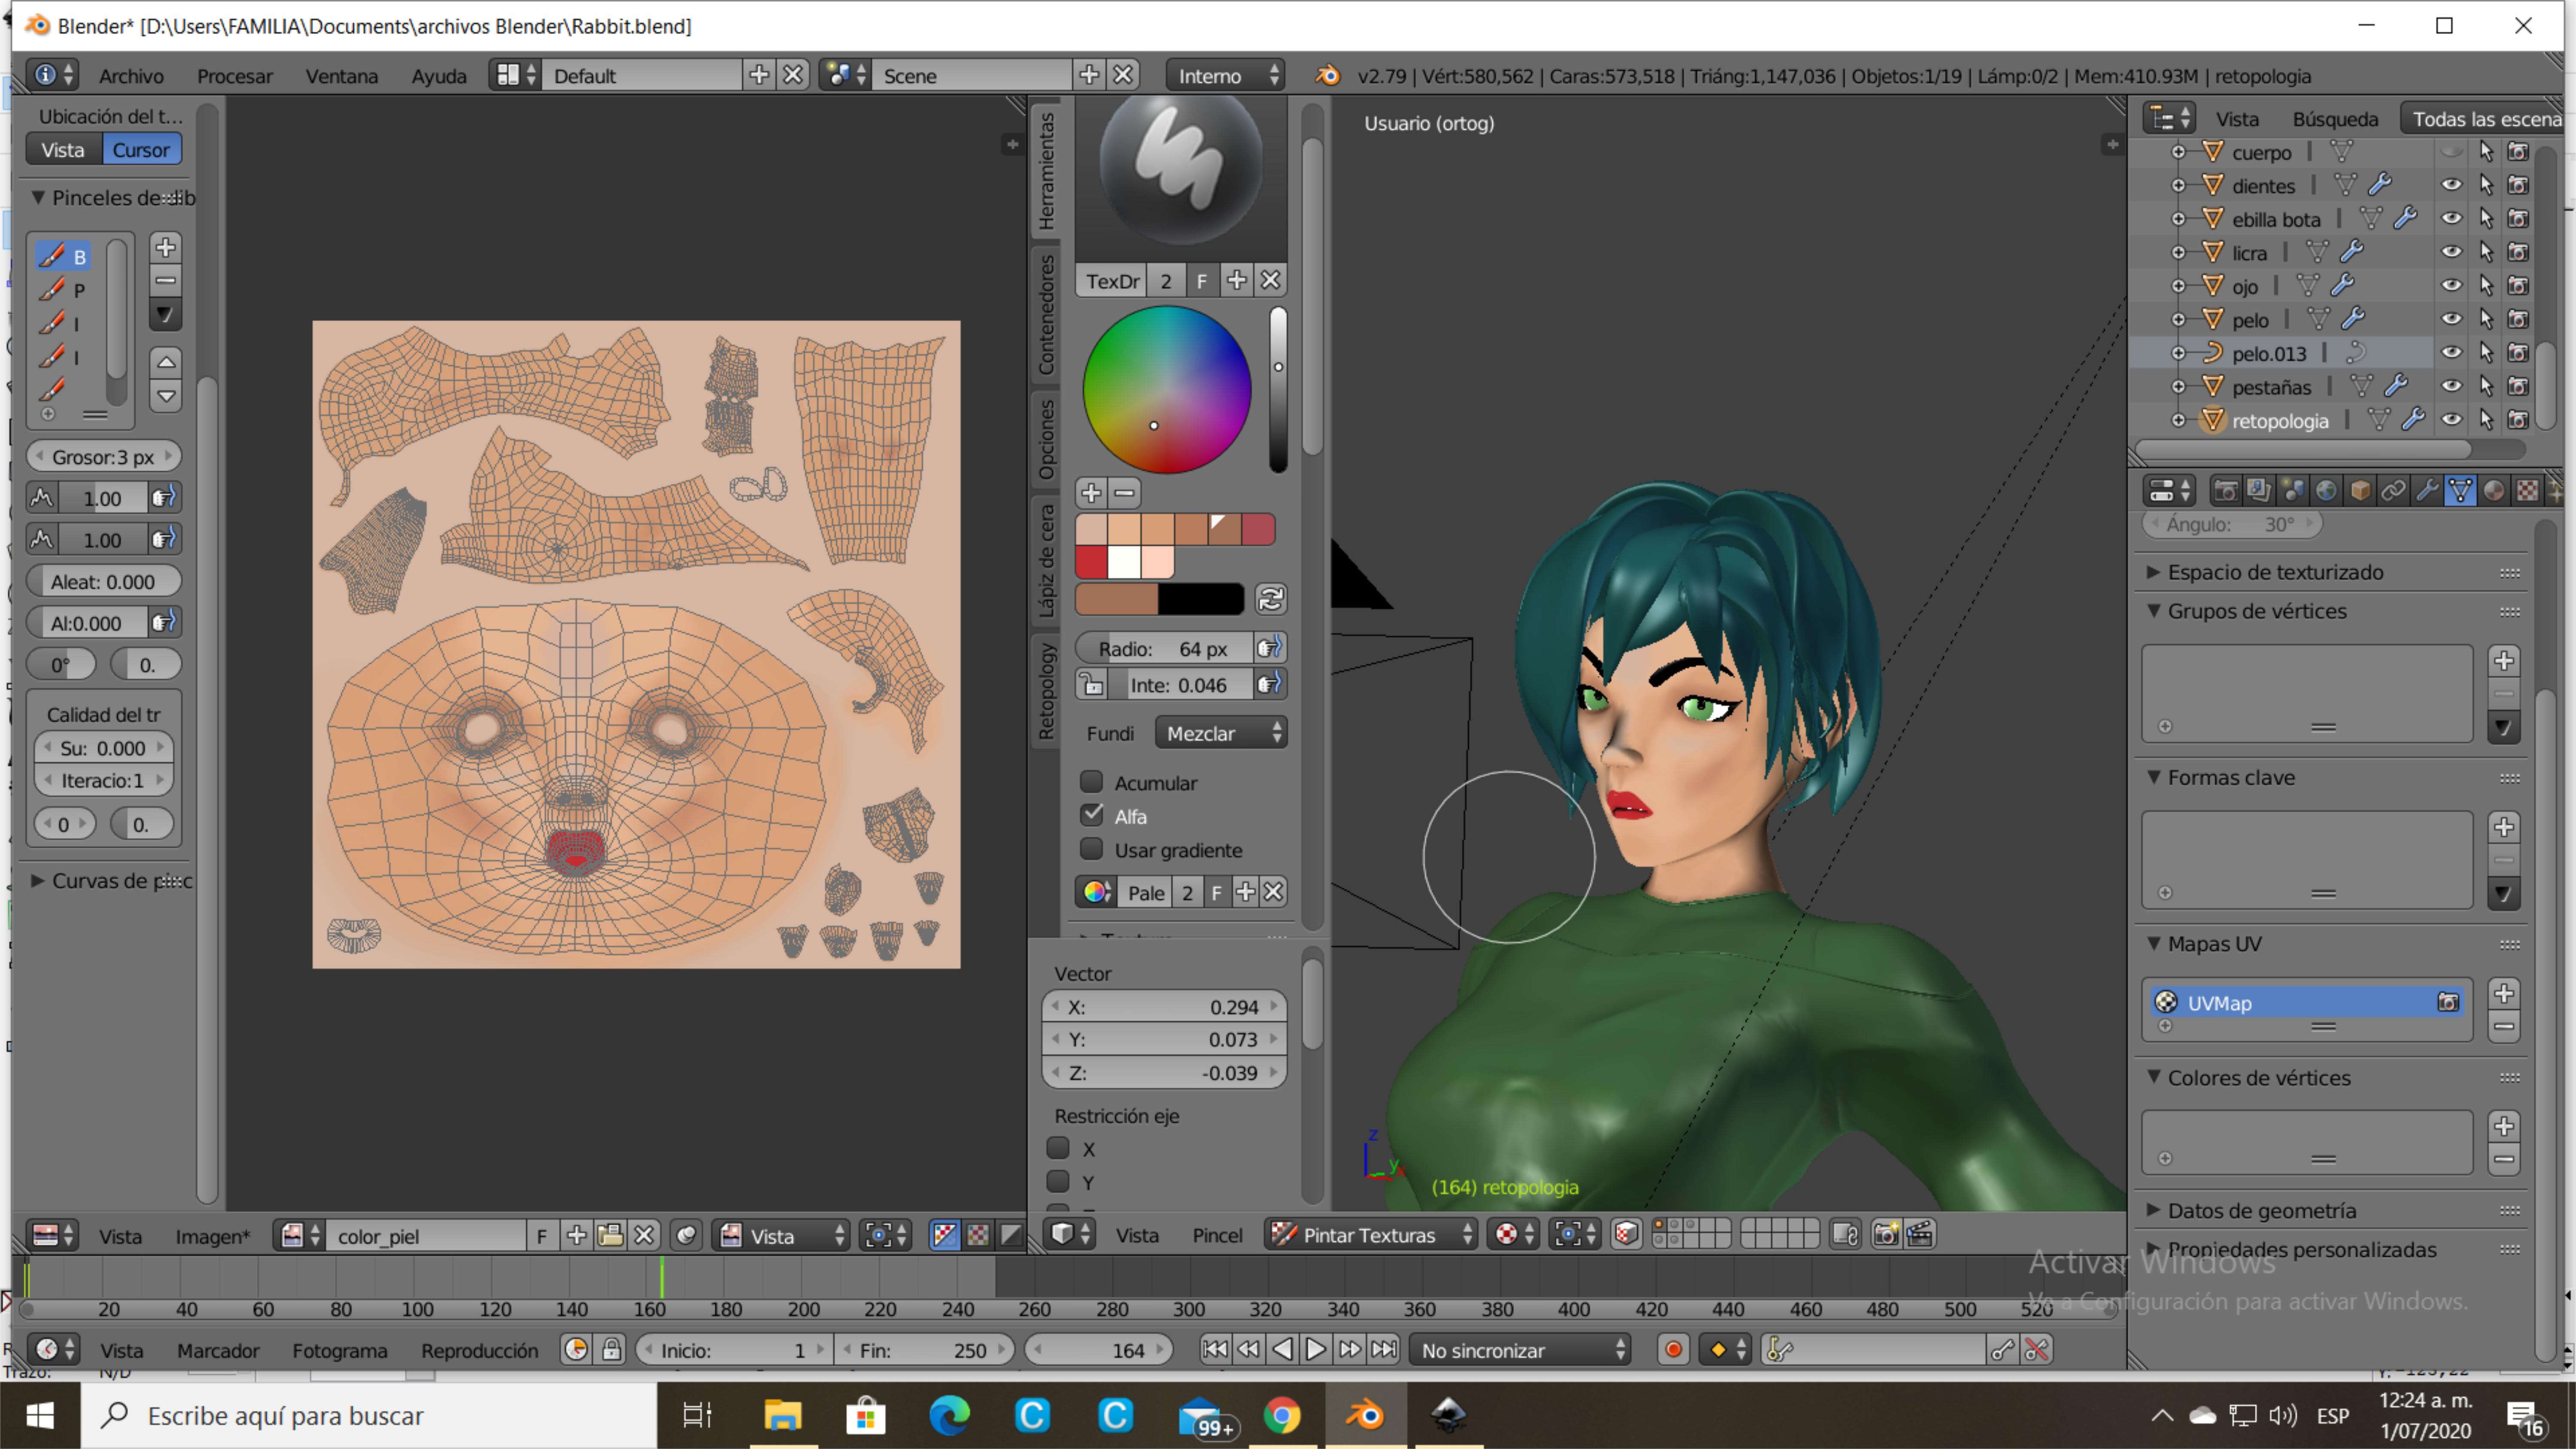Viewport: 2576px width, 1449px height.
Task: Unlink the color_piel image with X
Action: click(645, 1236)
